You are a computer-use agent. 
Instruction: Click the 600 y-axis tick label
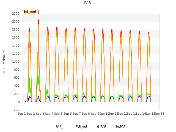point(17,78)
